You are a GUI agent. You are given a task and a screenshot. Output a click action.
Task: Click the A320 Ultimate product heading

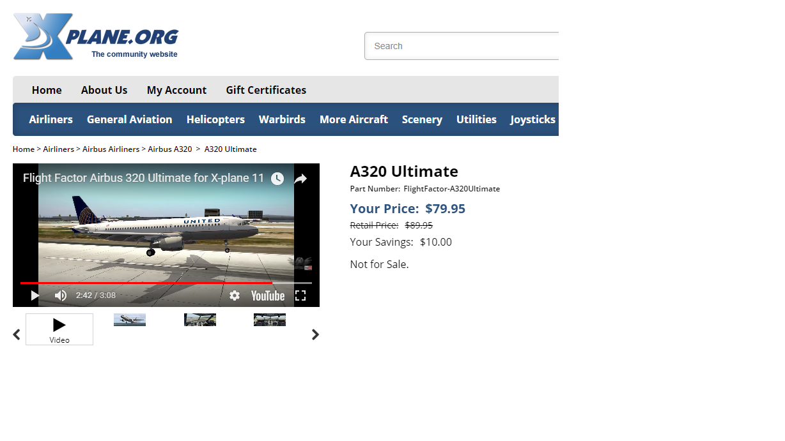pyautogui.click(x=404, y=171)
